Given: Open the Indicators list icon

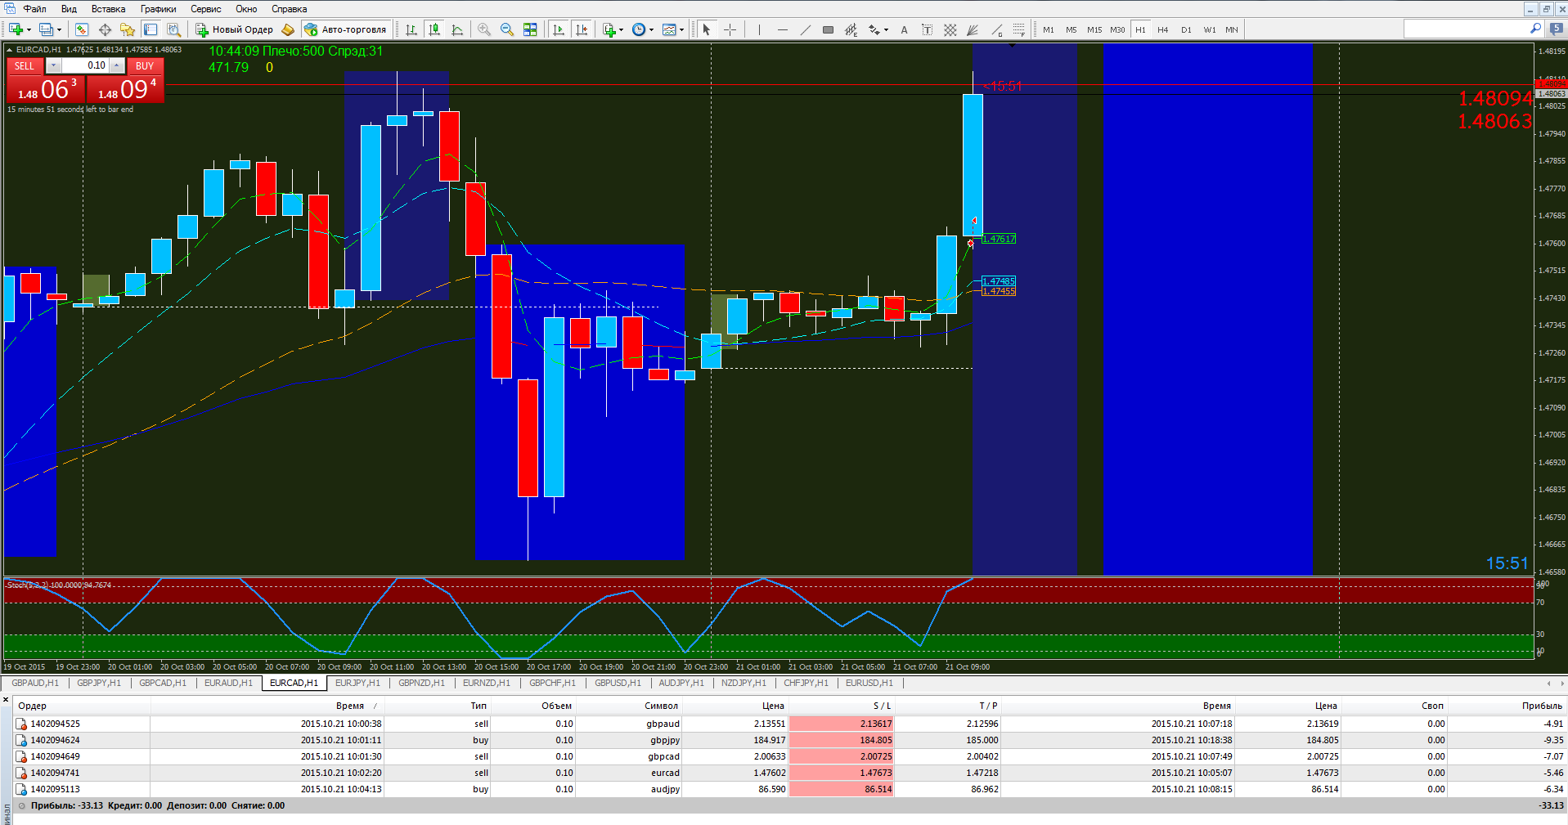Looking at the screenshot, I should (x=609, y=29).
